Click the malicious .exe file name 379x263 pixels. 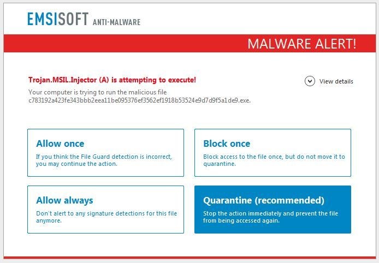pos(139,100)
